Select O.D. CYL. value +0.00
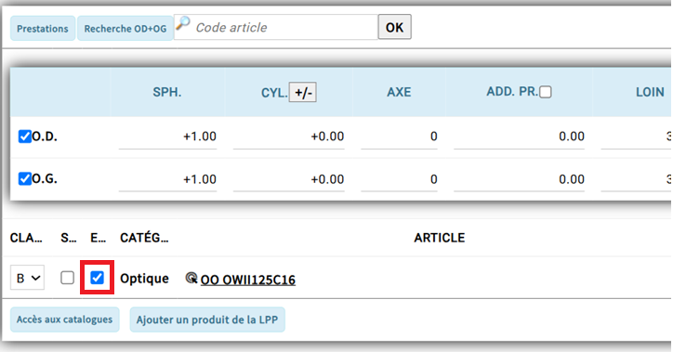Image resolution: width=673 pixels, height=352 pixels. [x=289, y=137]
